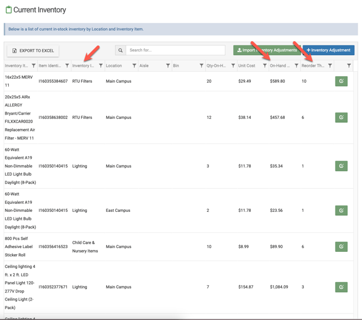This screenshot has width=362, height=320.
Task: Click the edit icon for 16x22x5 MERV 11
Action: tap(341, 81)
